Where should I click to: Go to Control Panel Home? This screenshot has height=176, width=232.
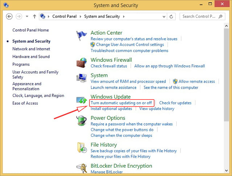(x=30, y=30)
